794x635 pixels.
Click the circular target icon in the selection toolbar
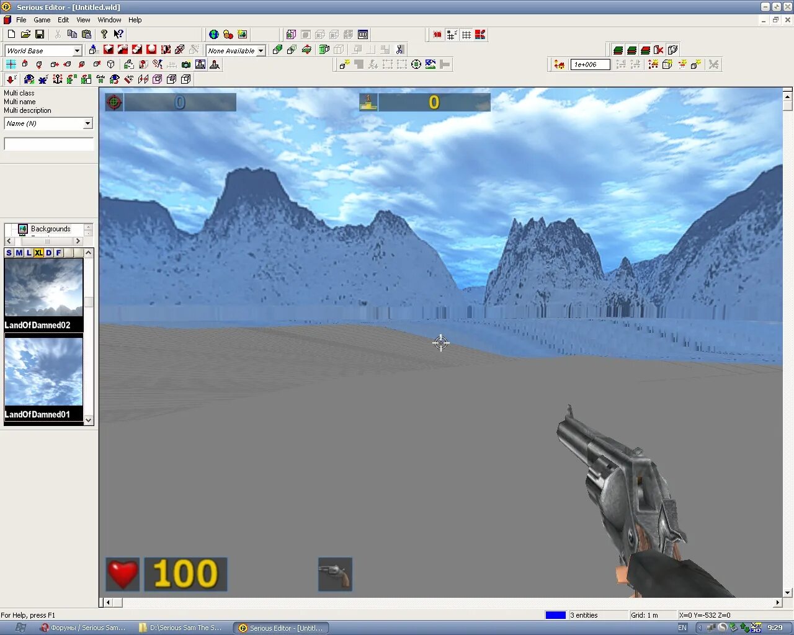coord(416,64)
